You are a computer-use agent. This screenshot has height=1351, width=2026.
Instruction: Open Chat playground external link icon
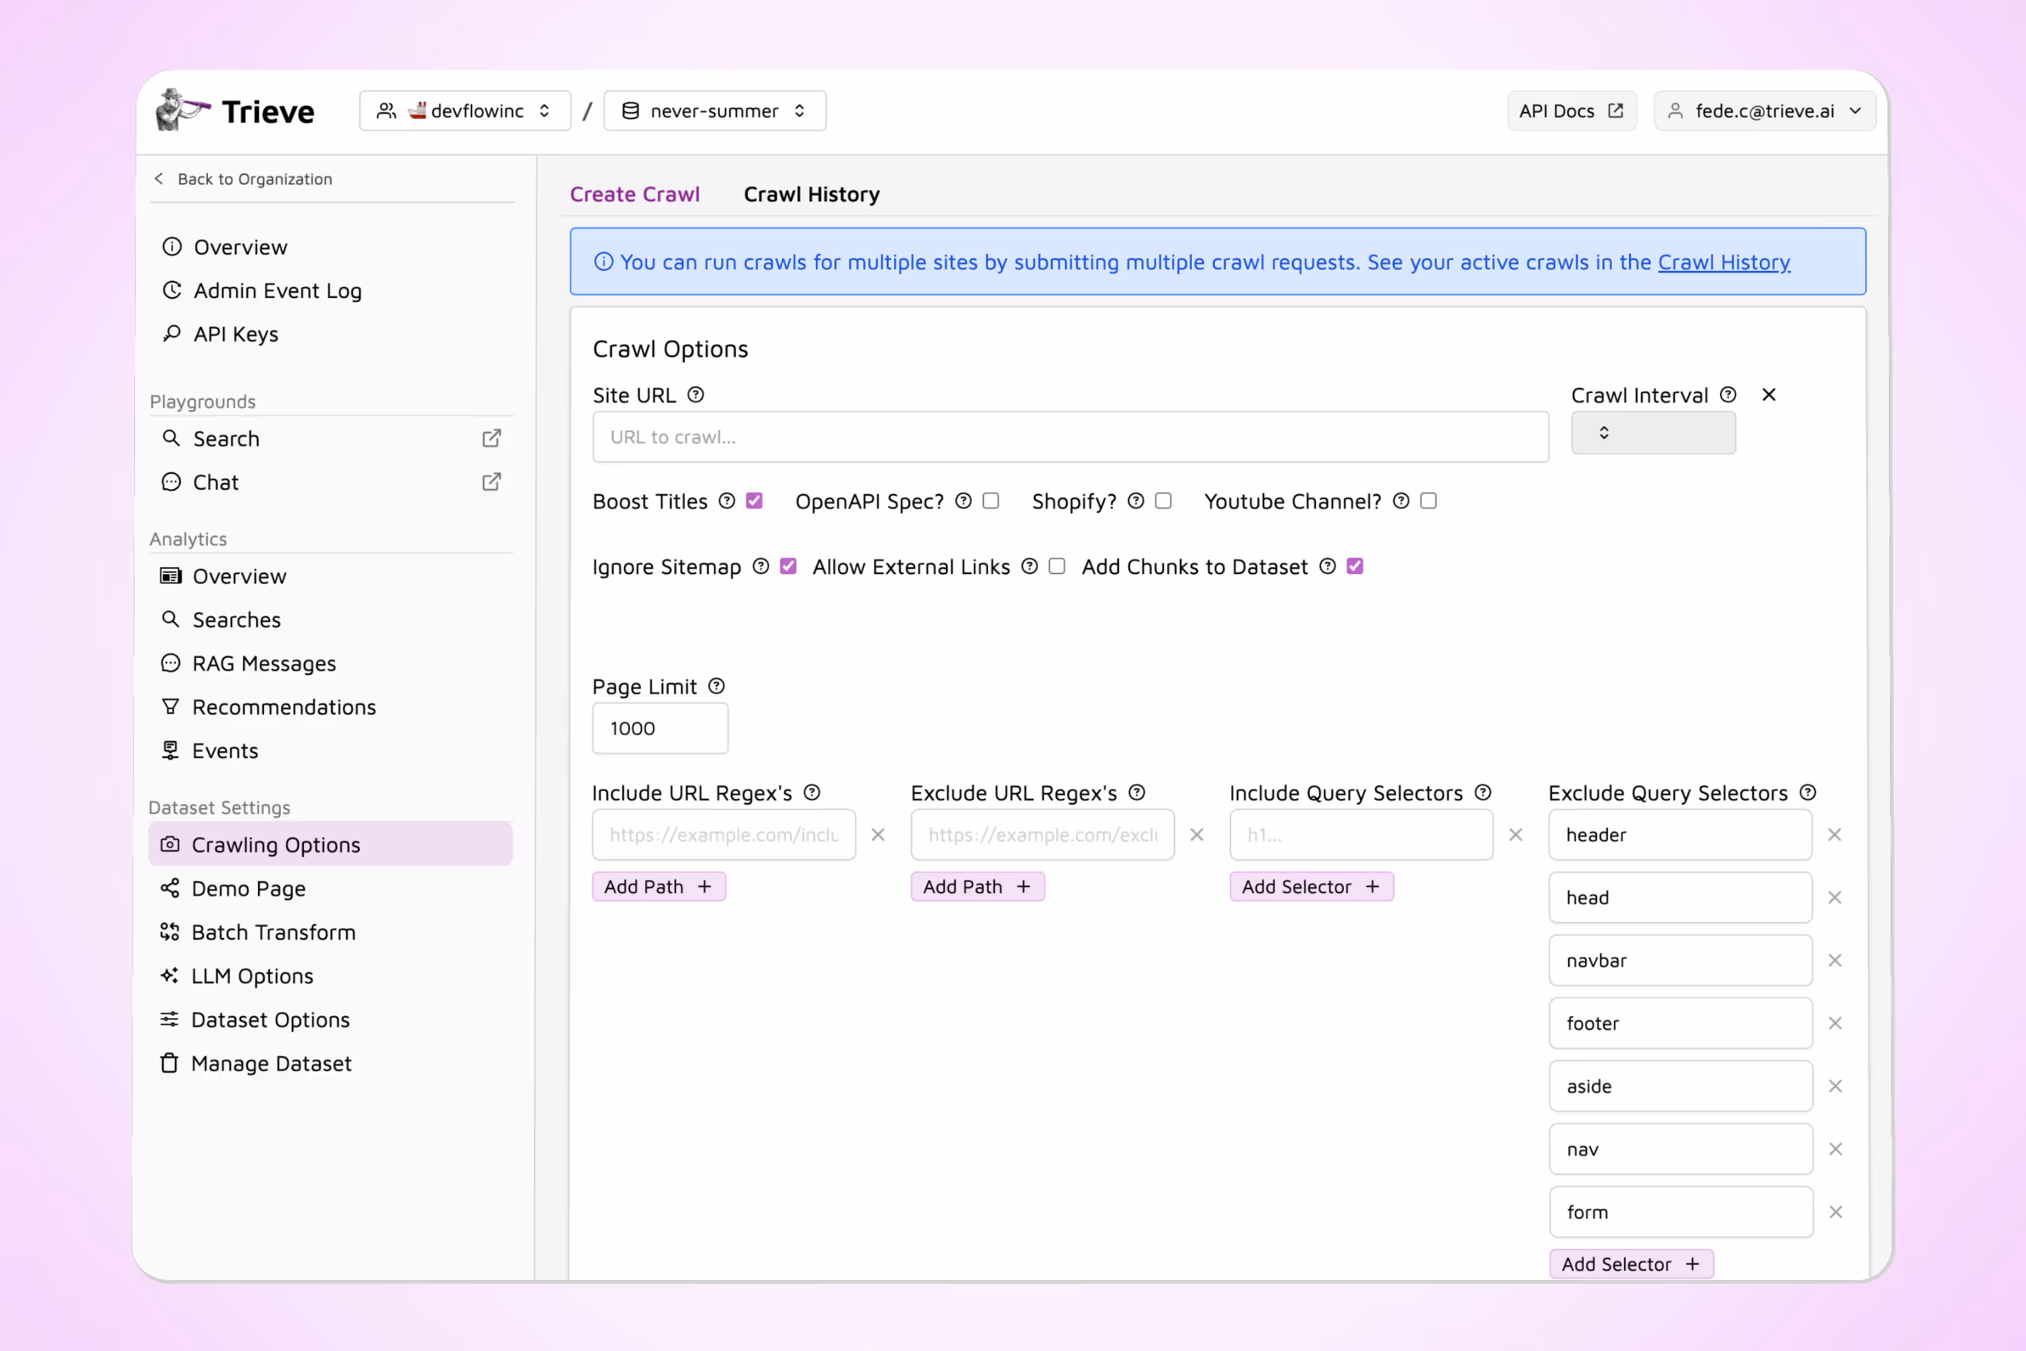pos(491,482)
